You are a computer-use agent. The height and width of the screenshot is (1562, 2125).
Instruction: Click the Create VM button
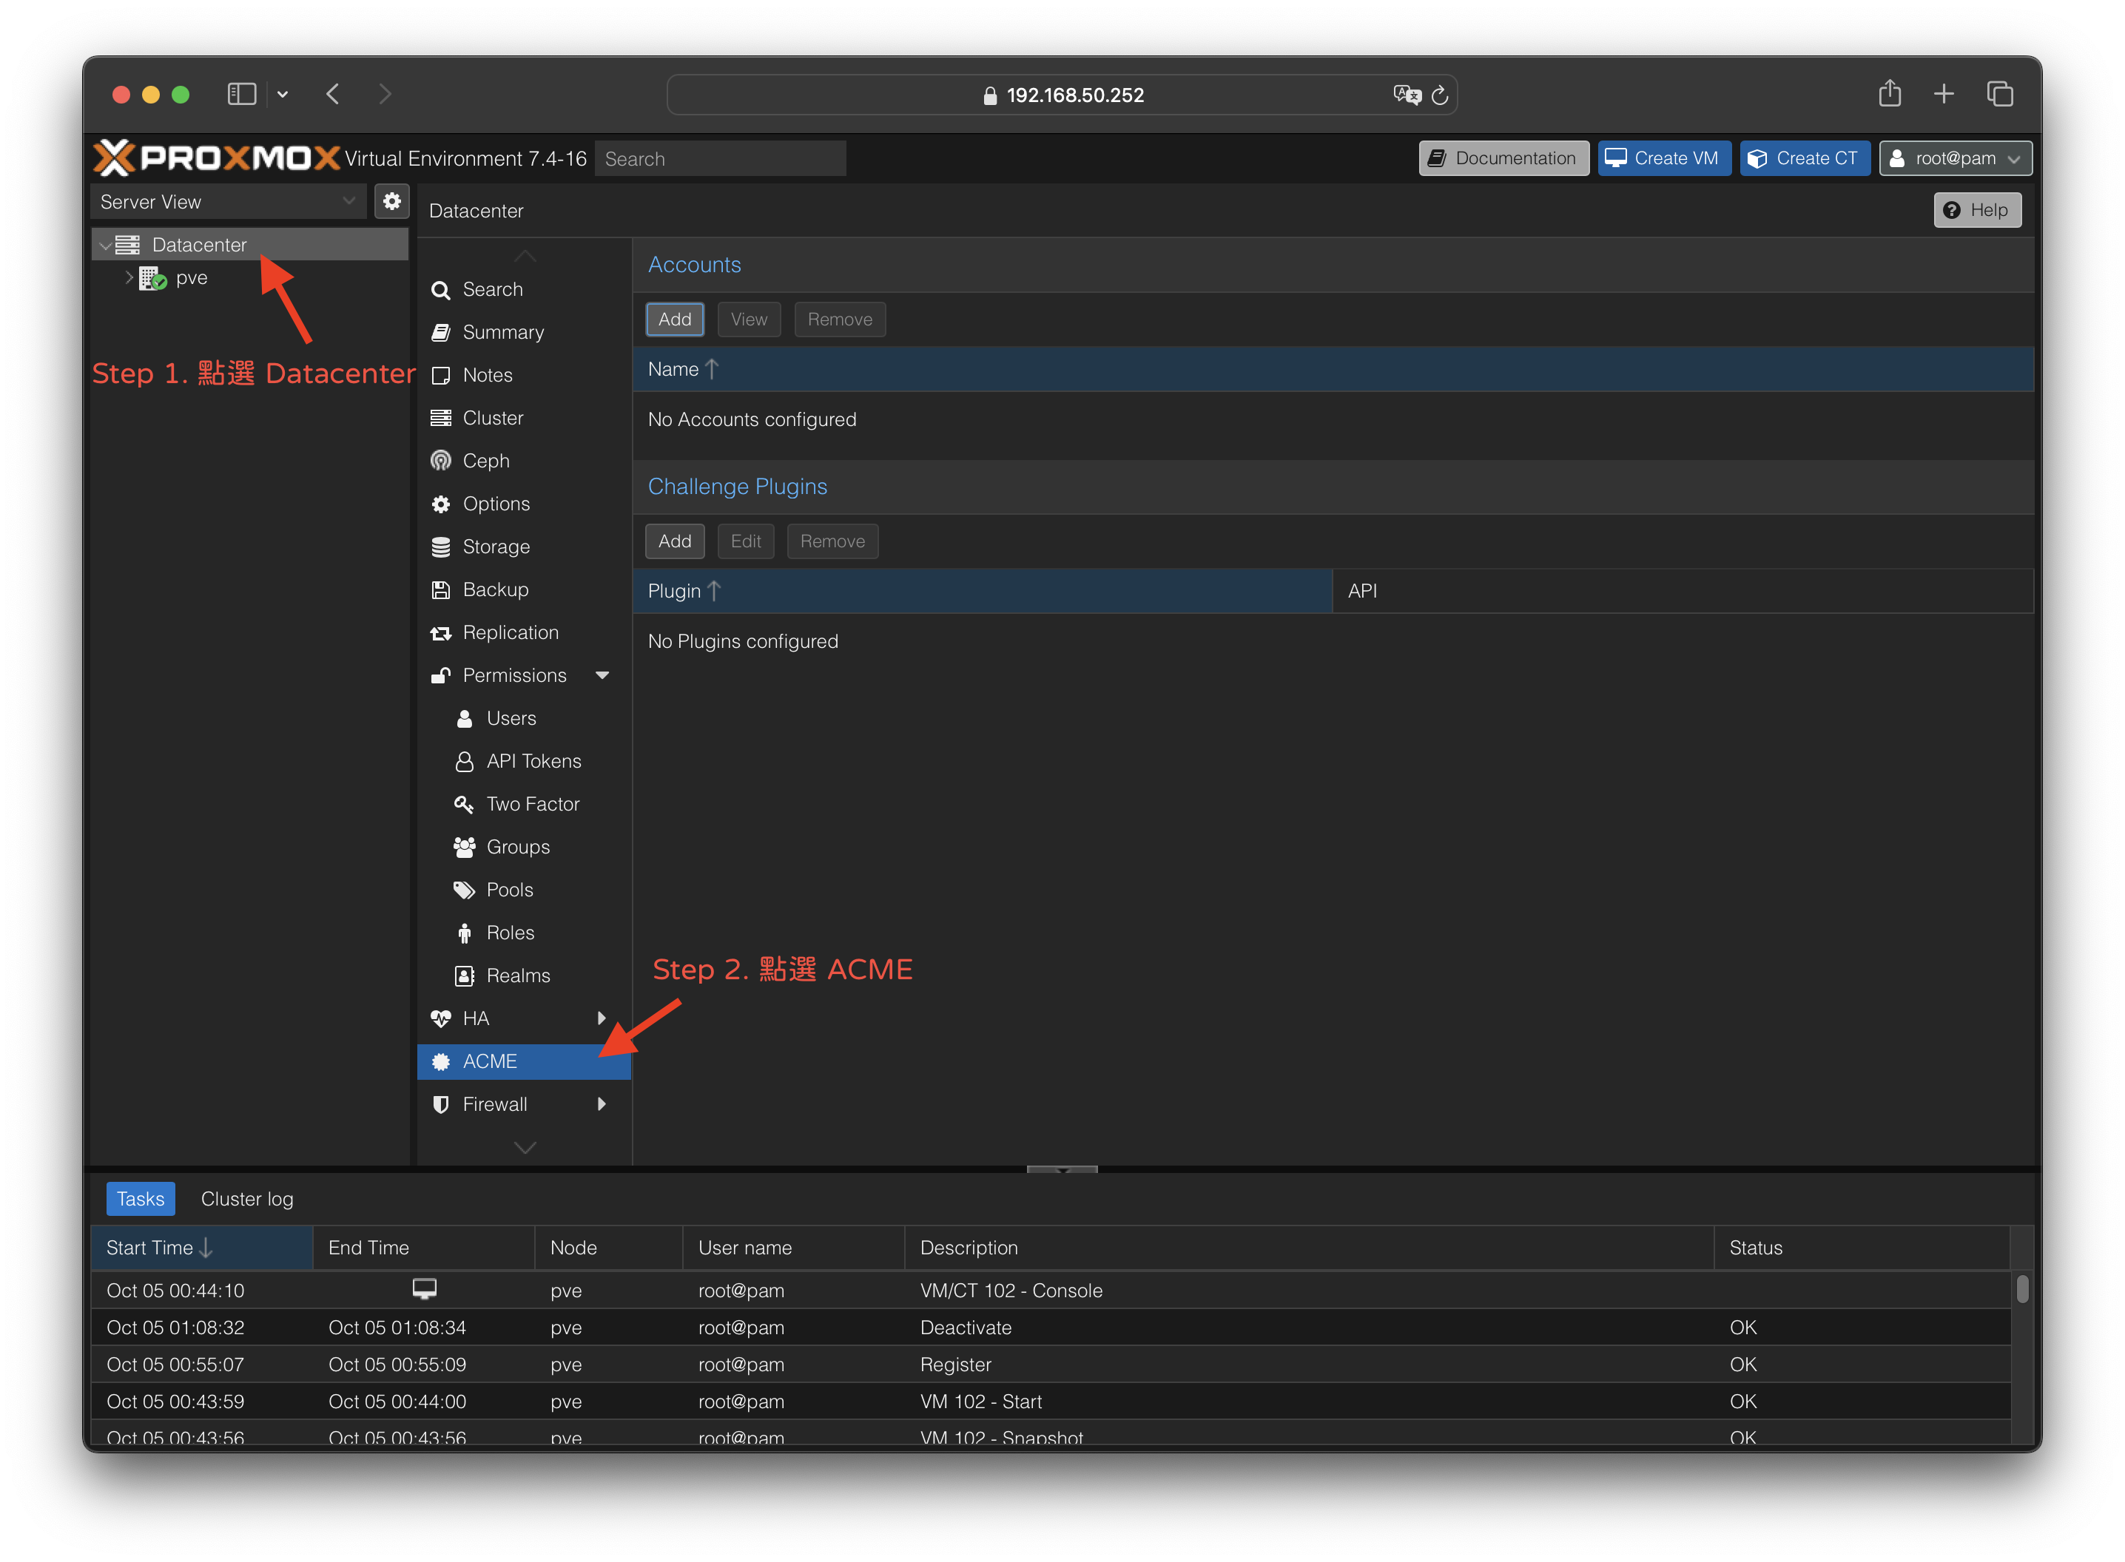(x=1663, y=158)
